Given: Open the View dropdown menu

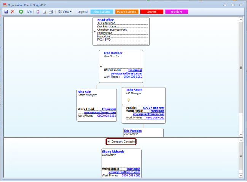Looking at the screenshot, I should [x=65, y=12].
